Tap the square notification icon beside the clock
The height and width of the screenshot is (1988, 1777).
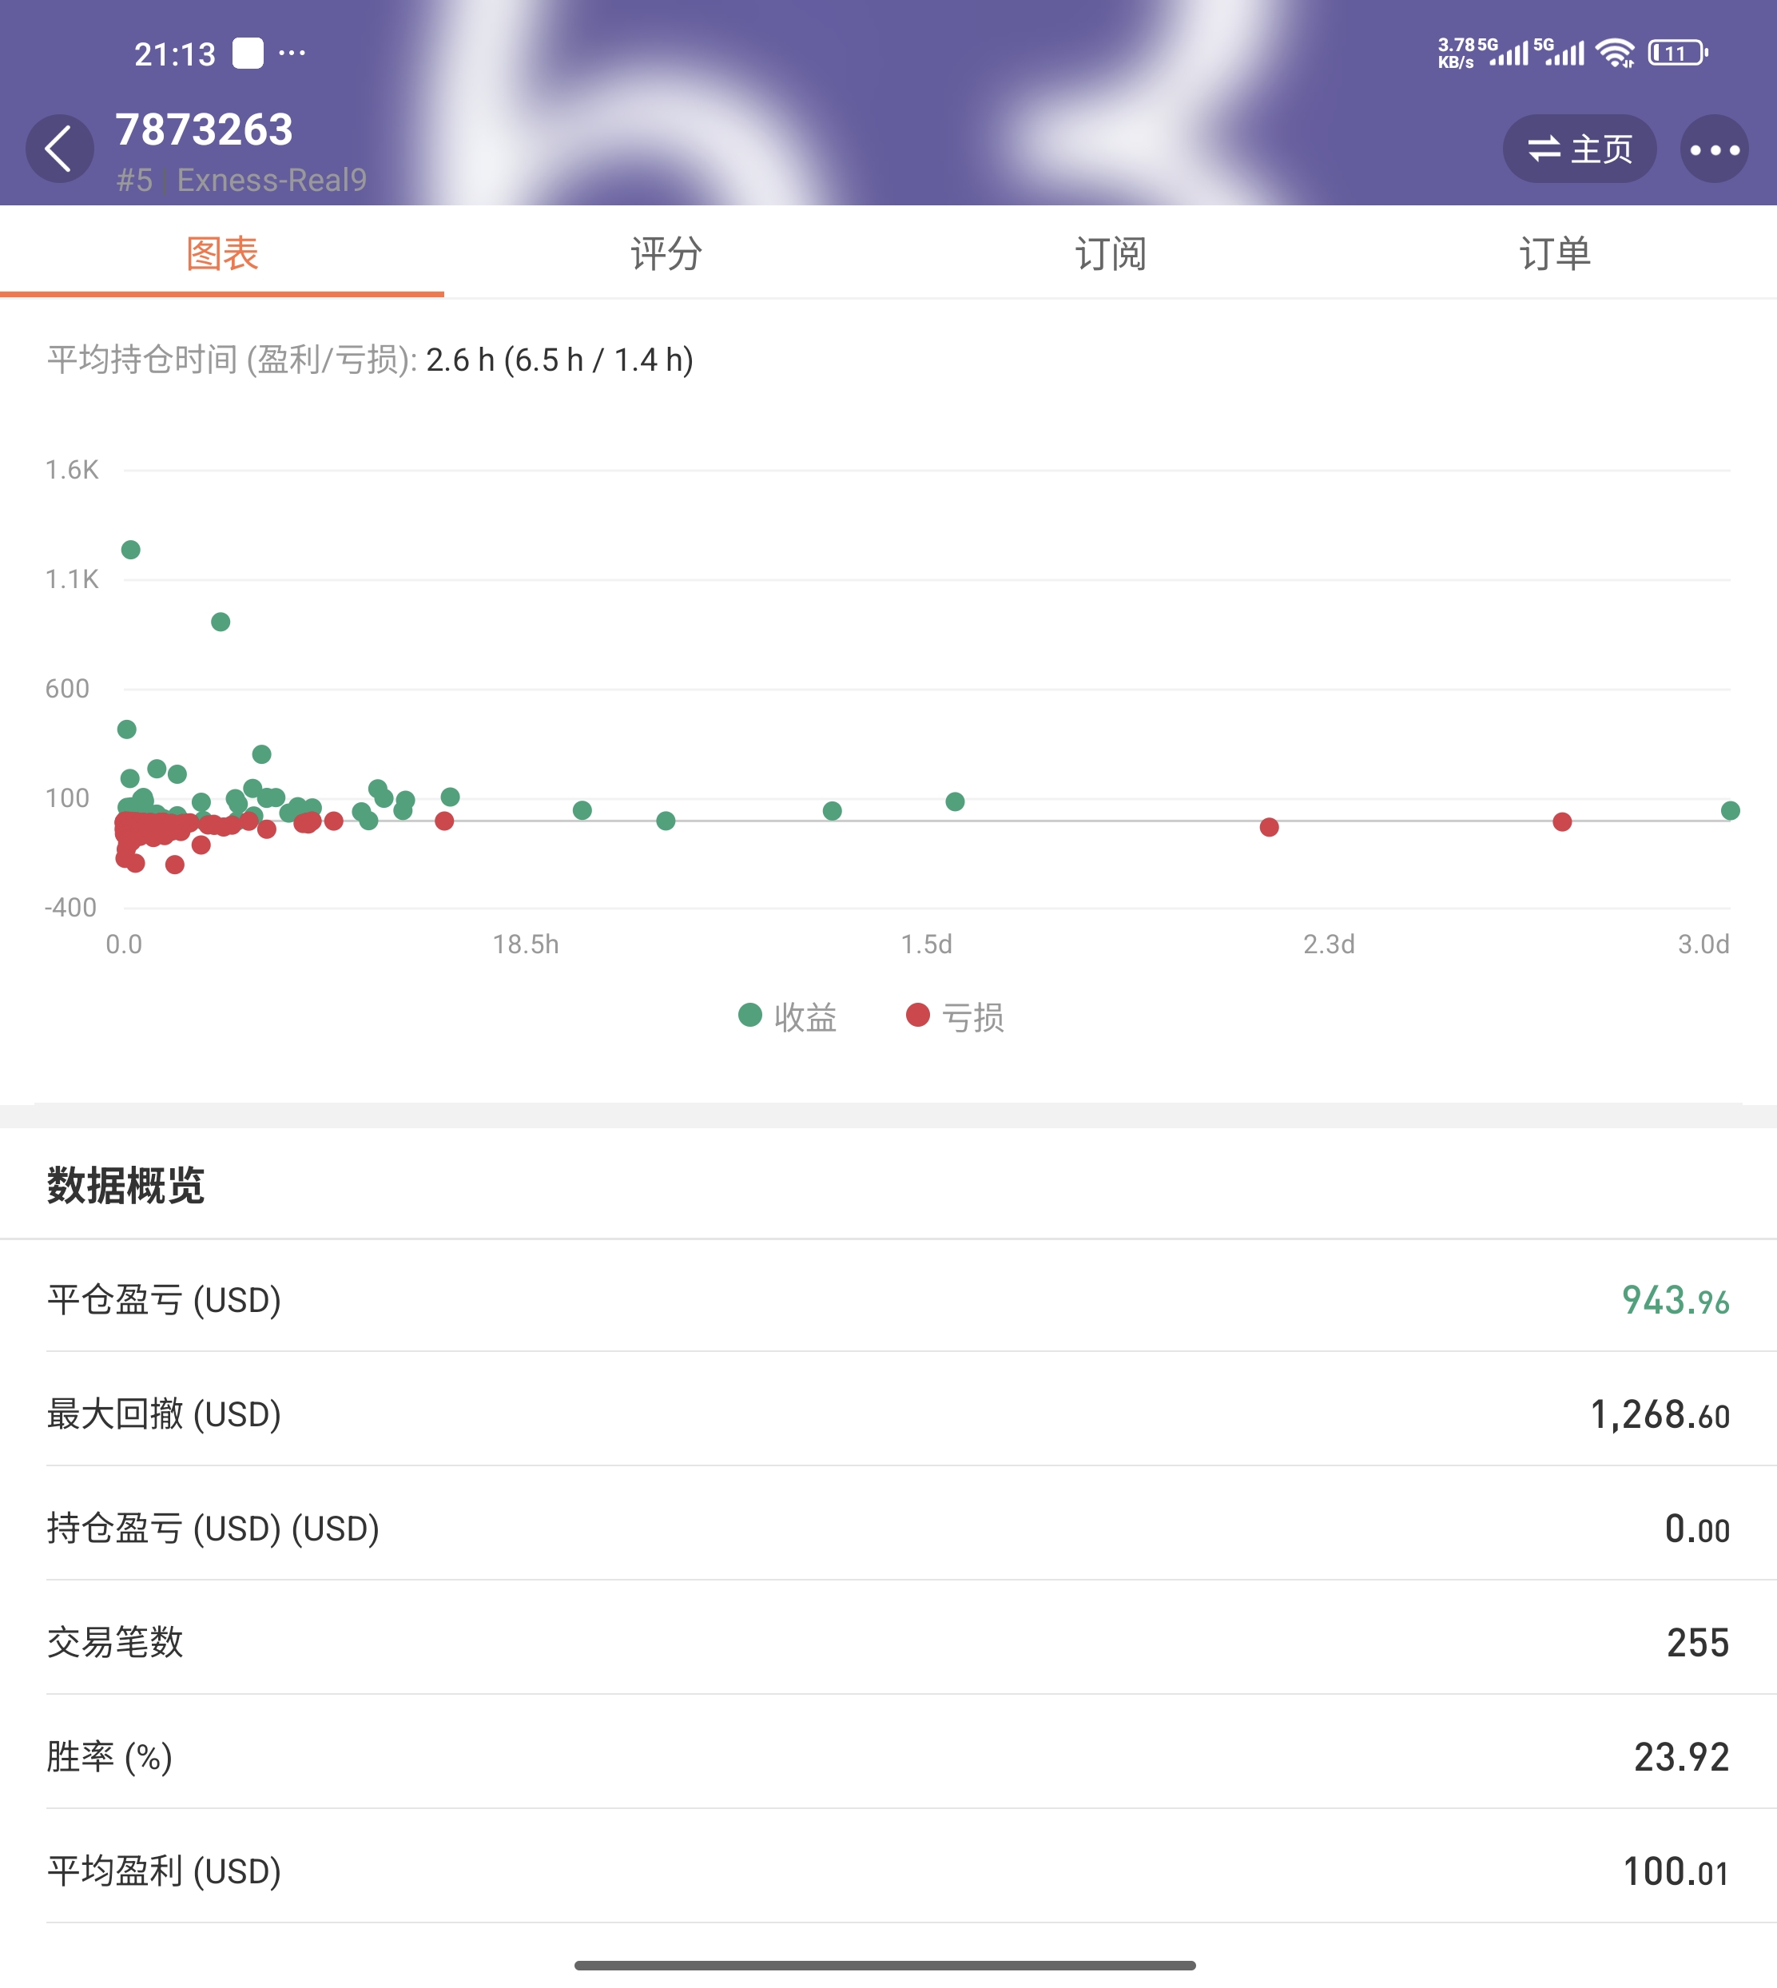[x=248, y=54]
